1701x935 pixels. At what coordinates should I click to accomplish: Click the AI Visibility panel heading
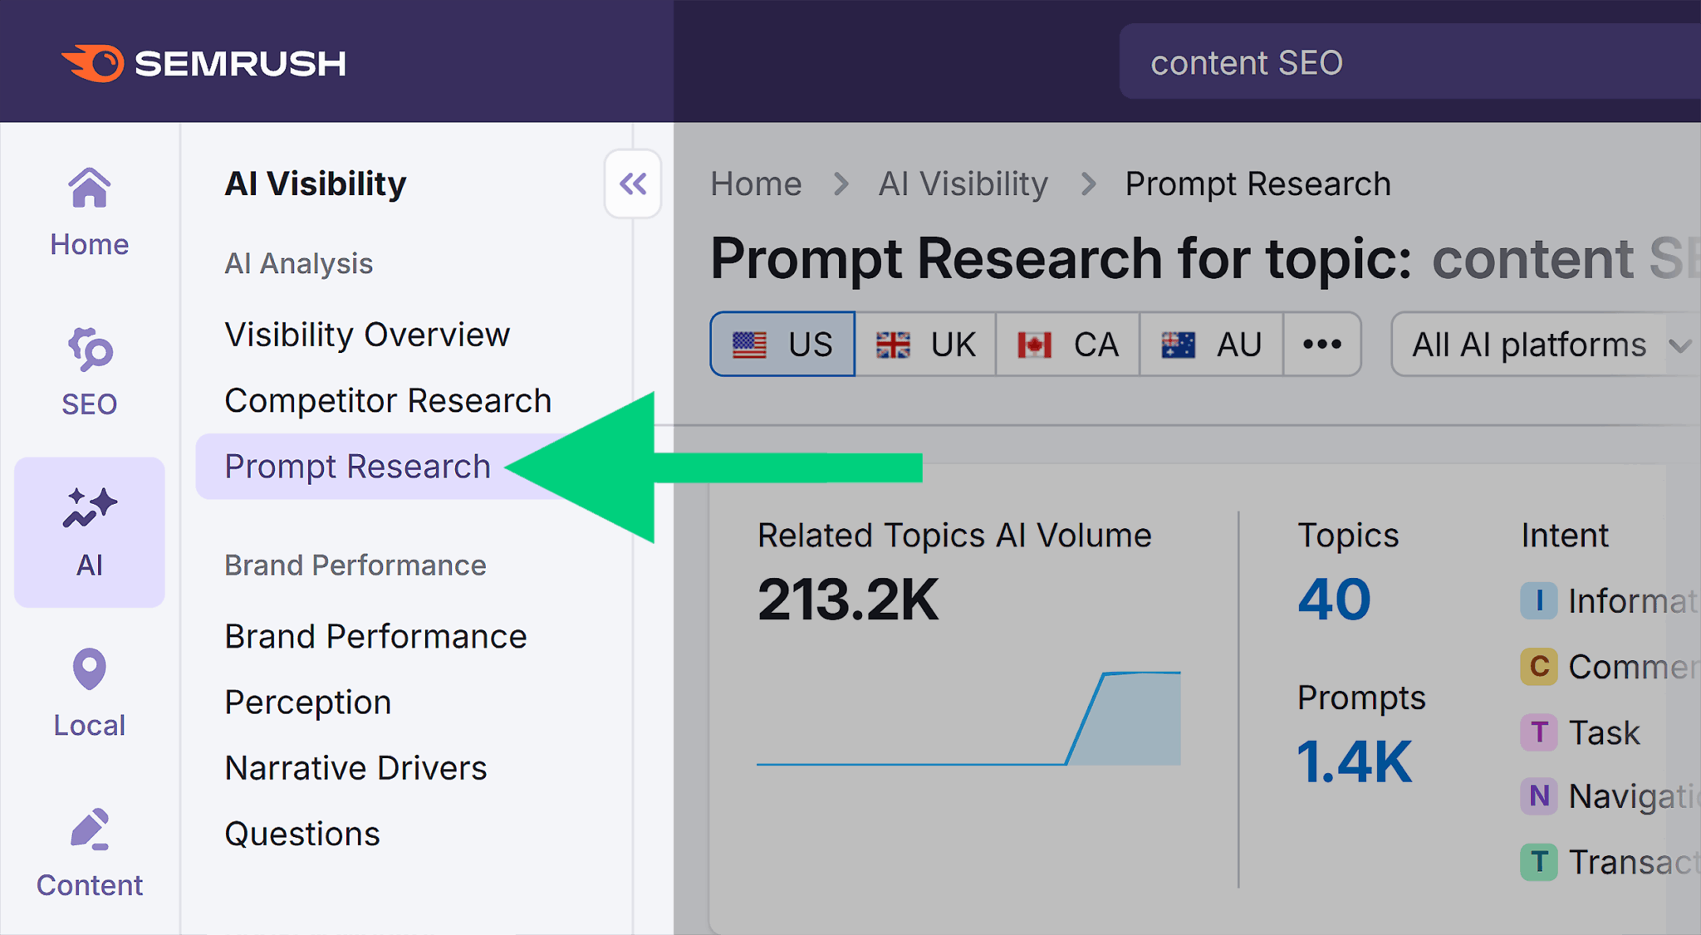(x=316, y=184)
